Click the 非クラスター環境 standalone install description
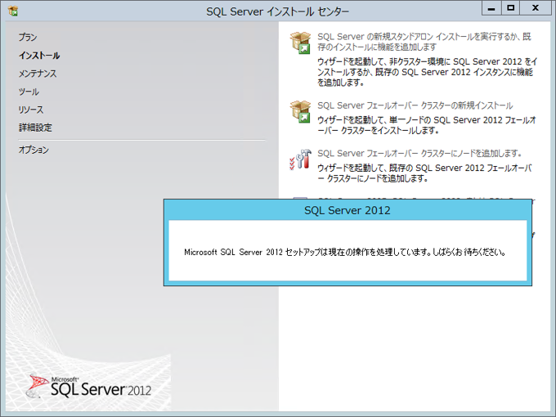Viewport: 556px width, 417px height. point(427,72)
